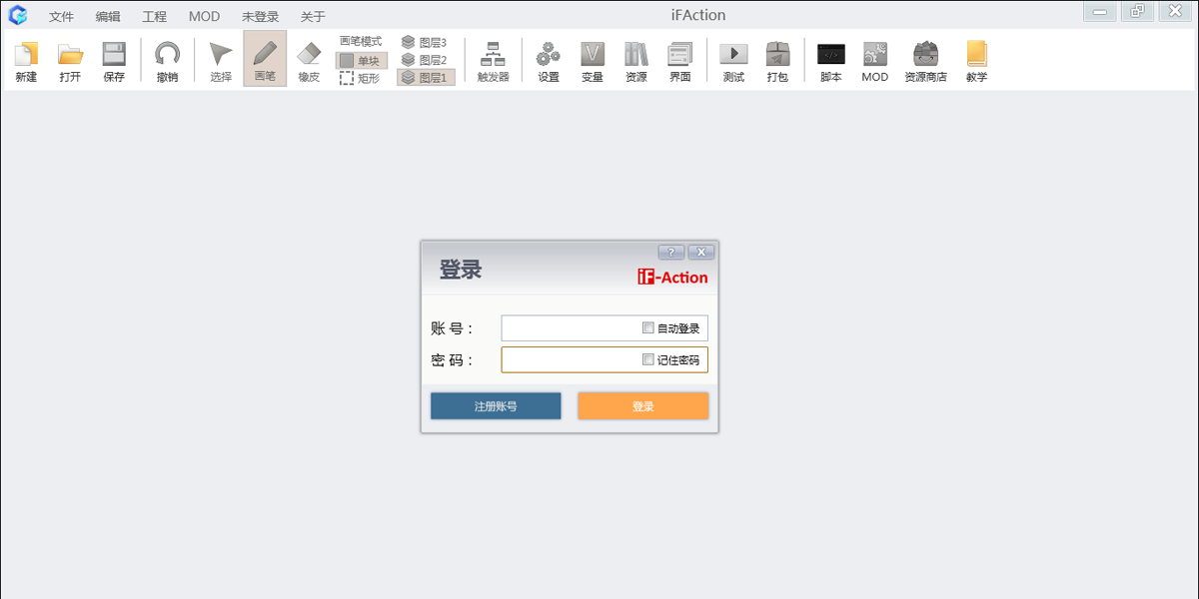Open the 关于 menu
The width and height of the screenshot is (1199, 599).
tap(313, 16)
